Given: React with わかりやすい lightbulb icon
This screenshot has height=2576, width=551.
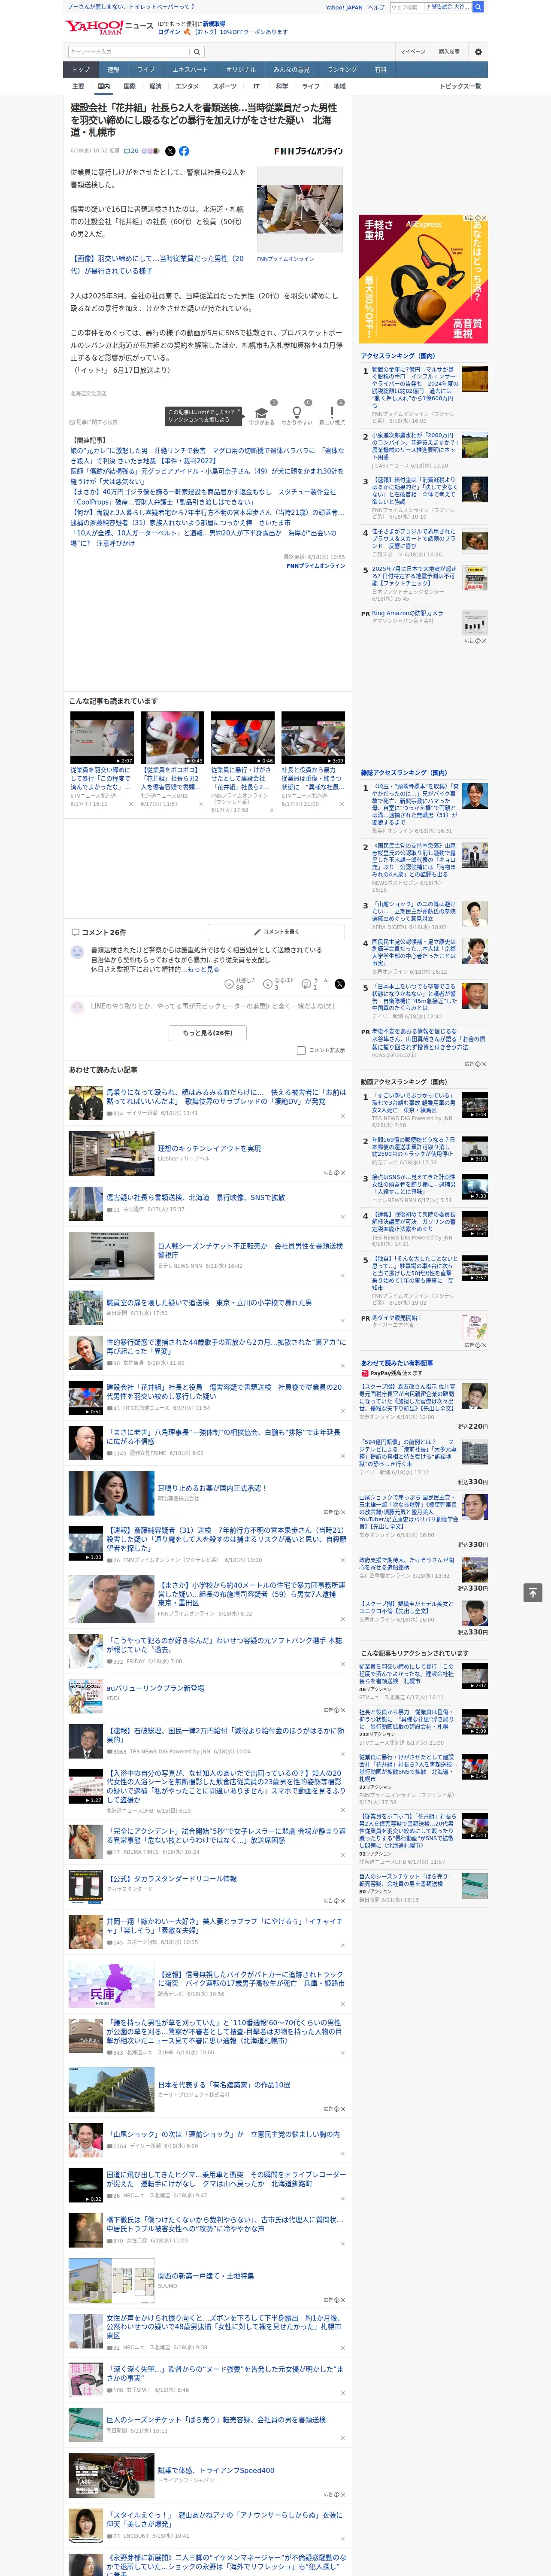Looking at the screenshot, I should [296, 413].
